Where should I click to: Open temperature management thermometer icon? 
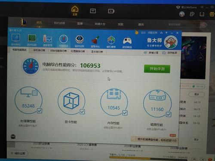(x=48, y=40)
